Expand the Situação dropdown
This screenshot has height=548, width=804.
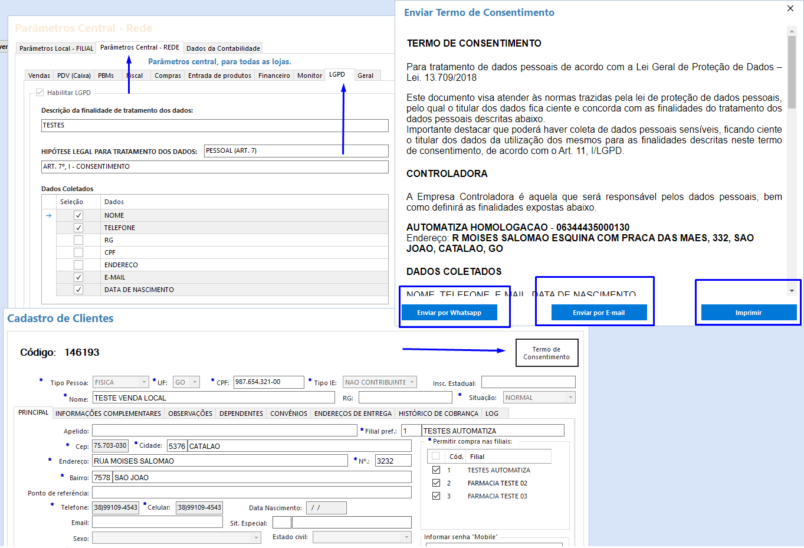pyautogui.click(x=570, y=398)
